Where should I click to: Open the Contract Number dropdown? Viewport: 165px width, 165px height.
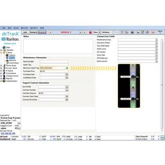point(67,90)
